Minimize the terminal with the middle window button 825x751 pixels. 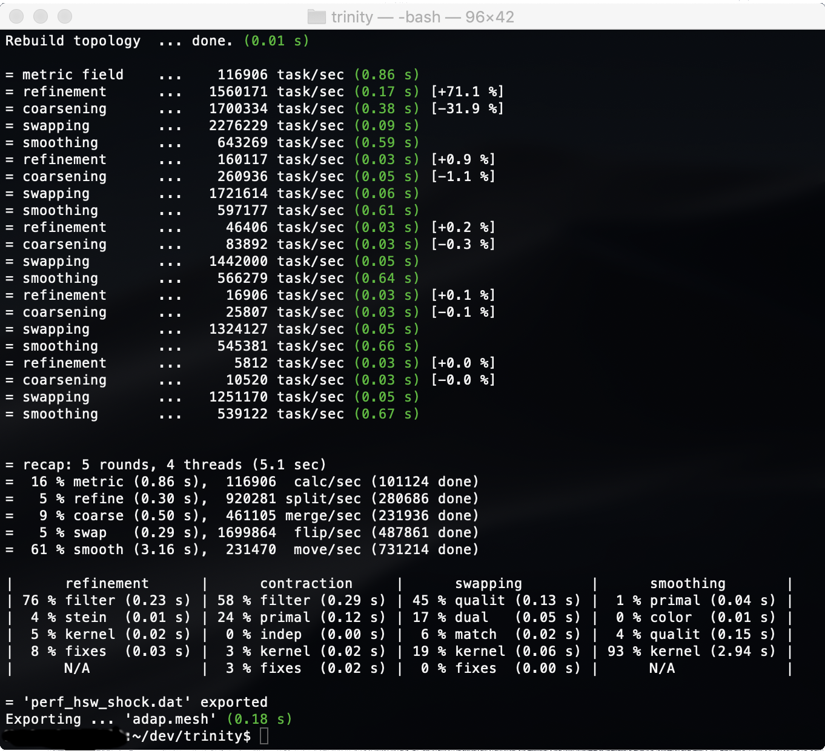click(x=41, y=16)
